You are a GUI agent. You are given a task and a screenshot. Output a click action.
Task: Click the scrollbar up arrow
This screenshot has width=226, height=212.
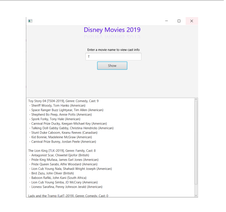(x=196, y=99)
